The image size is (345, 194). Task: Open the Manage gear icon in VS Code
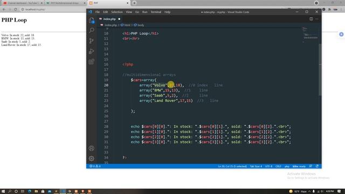click(x=92, y=158)
